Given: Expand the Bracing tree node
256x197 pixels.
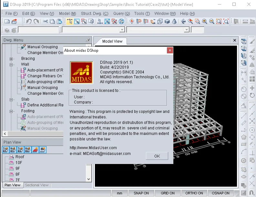Looking at the screenshot, I should click(11, 59).
